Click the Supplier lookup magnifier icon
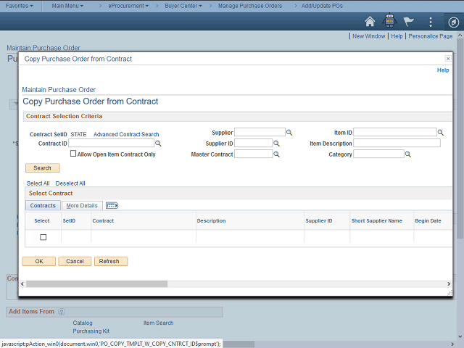Viewport: 464px width, 348px height. (x=289, y=133)
